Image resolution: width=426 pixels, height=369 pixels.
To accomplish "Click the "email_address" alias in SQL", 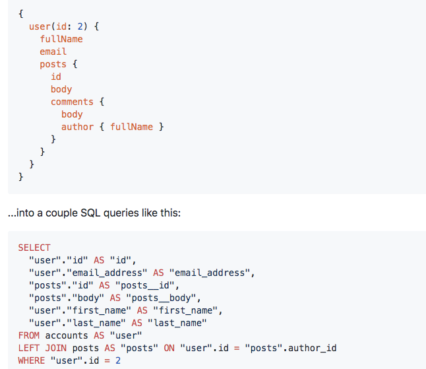I will point(210,273).
